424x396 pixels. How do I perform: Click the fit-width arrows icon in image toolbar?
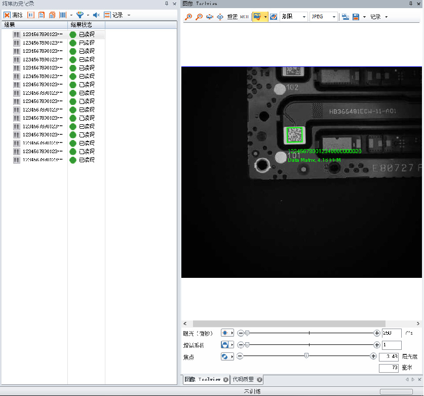(x=210, y=17)
